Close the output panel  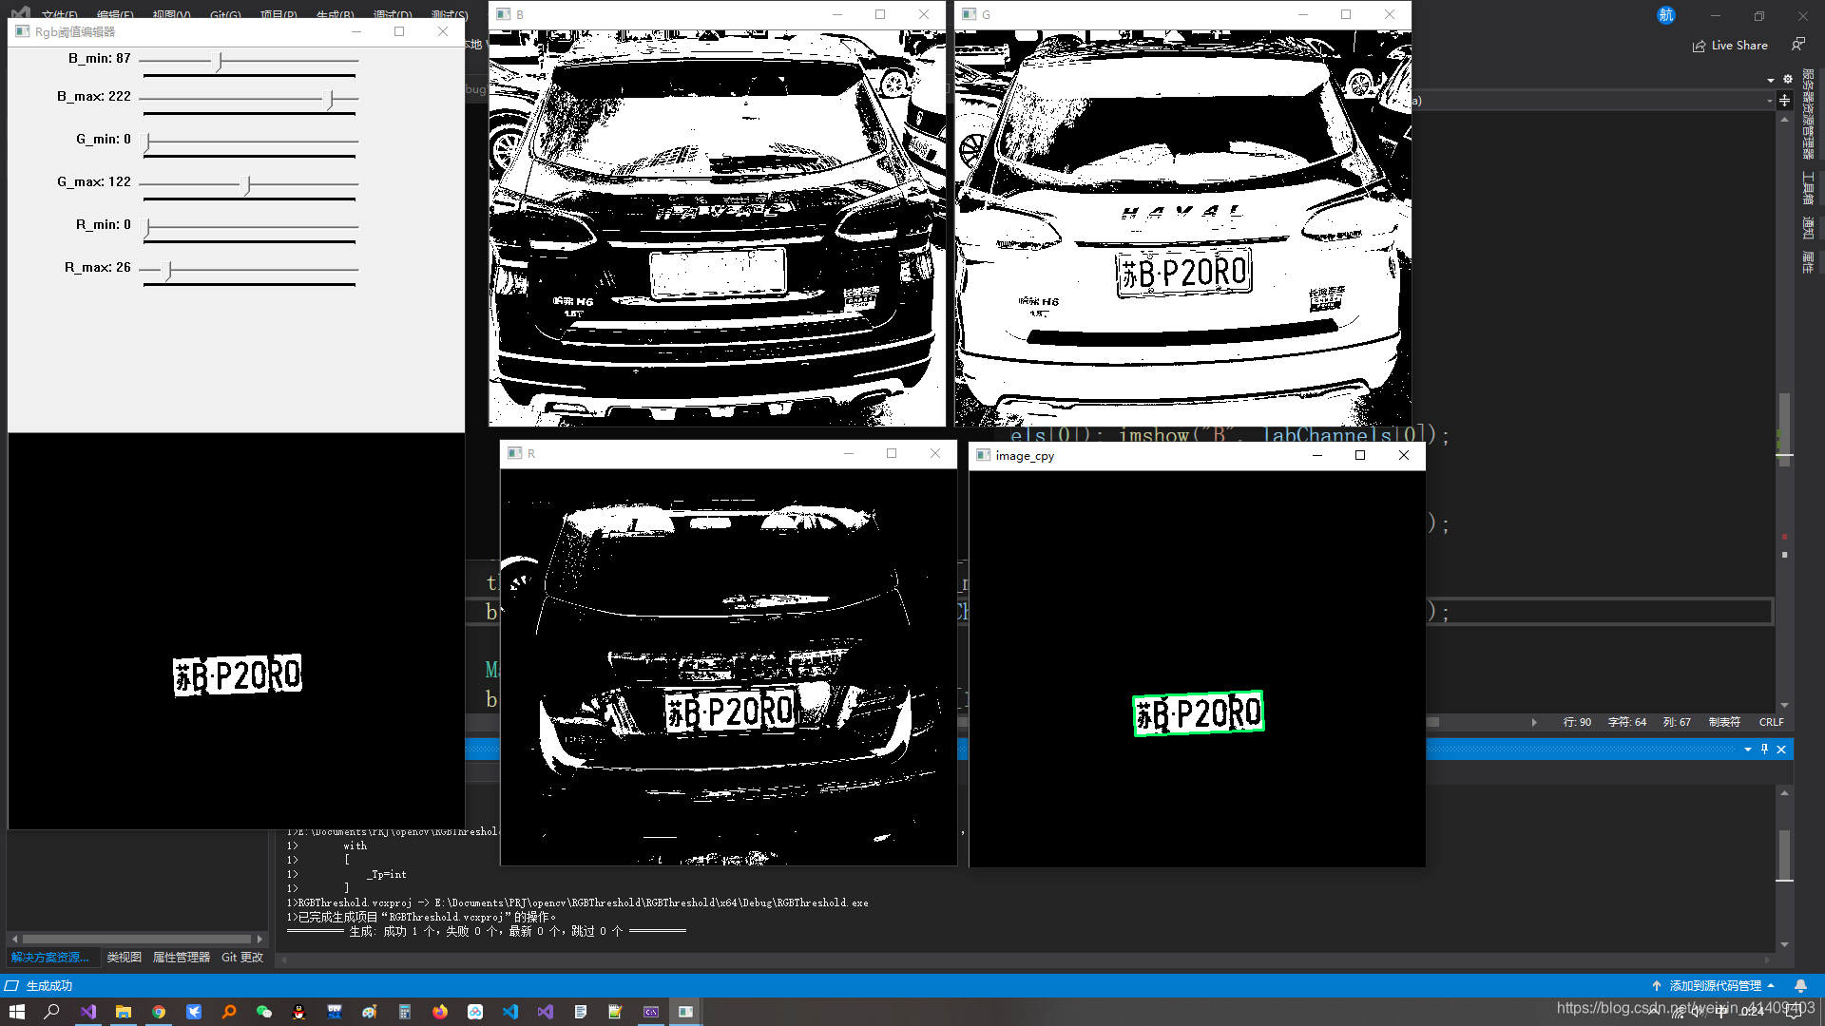point(1781,750)
